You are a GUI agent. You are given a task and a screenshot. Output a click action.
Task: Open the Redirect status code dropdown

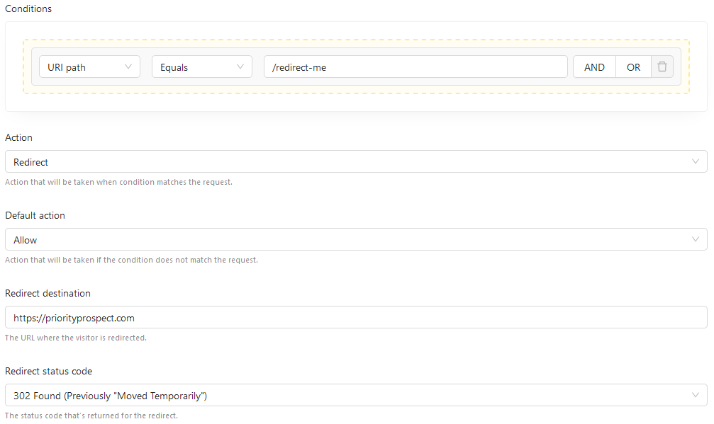(356, 396)
